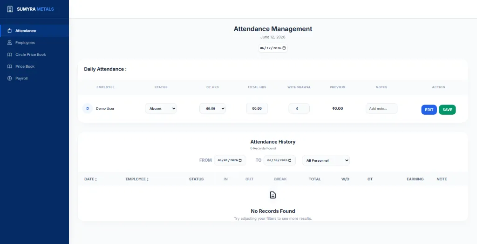Image resolution: width=477 pixels, height=244 pixels.
Task: Click the W/D column header
Action: coord(345,179)
